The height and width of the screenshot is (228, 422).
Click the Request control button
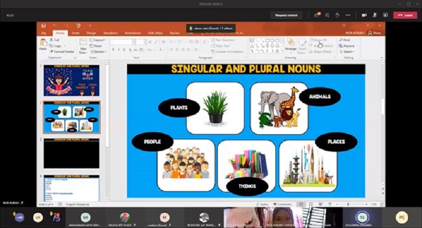coord(286,15)
